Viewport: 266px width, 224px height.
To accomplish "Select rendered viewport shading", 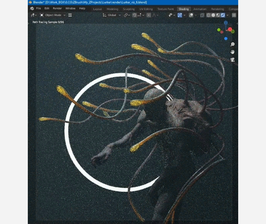I will 223,15.
